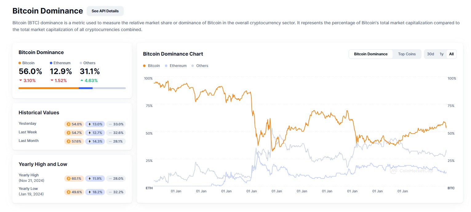This screenshot has height=212, width=471.
Task: Click Yesterday's 54.0% Bitcoin badge
Action: tap(74, 124)
